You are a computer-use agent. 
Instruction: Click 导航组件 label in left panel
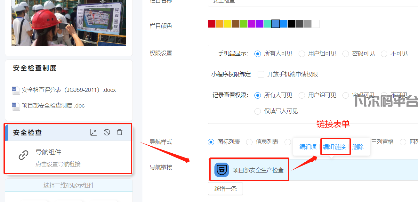pos(48,152)
